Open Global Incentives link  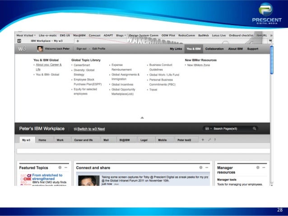[122, 84]
